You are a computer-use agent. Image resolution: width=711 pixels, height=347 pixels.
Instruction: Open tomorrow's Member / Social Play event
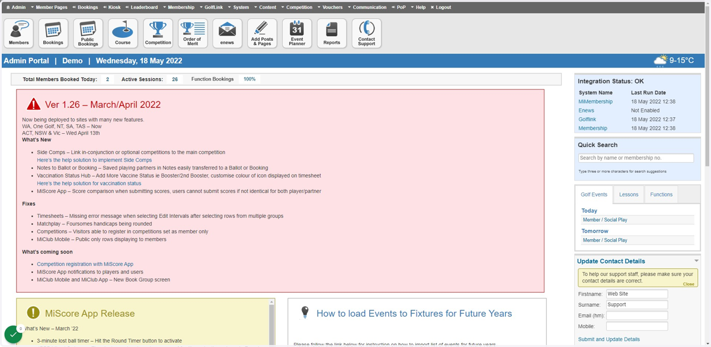pos(605,240)
